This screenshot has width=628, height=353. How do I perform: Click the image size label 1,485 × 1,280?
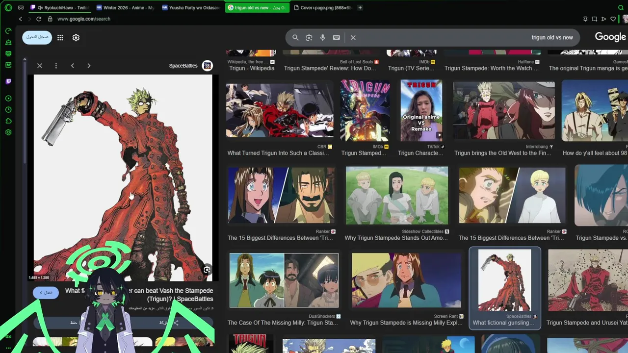[x=39, y=278]
